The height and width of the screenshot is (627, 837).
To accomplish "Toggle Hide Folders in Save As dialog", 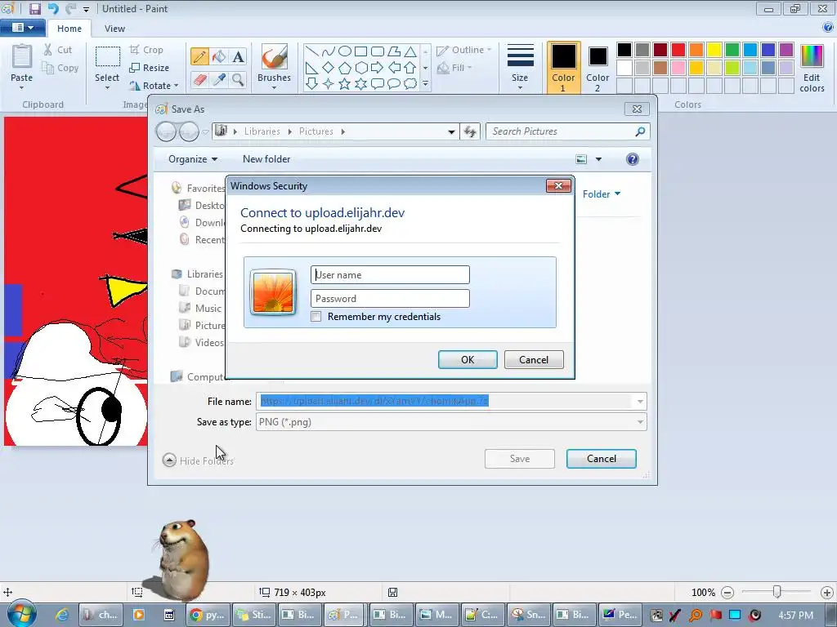I will pyautogui.click(x=198, y=460).
